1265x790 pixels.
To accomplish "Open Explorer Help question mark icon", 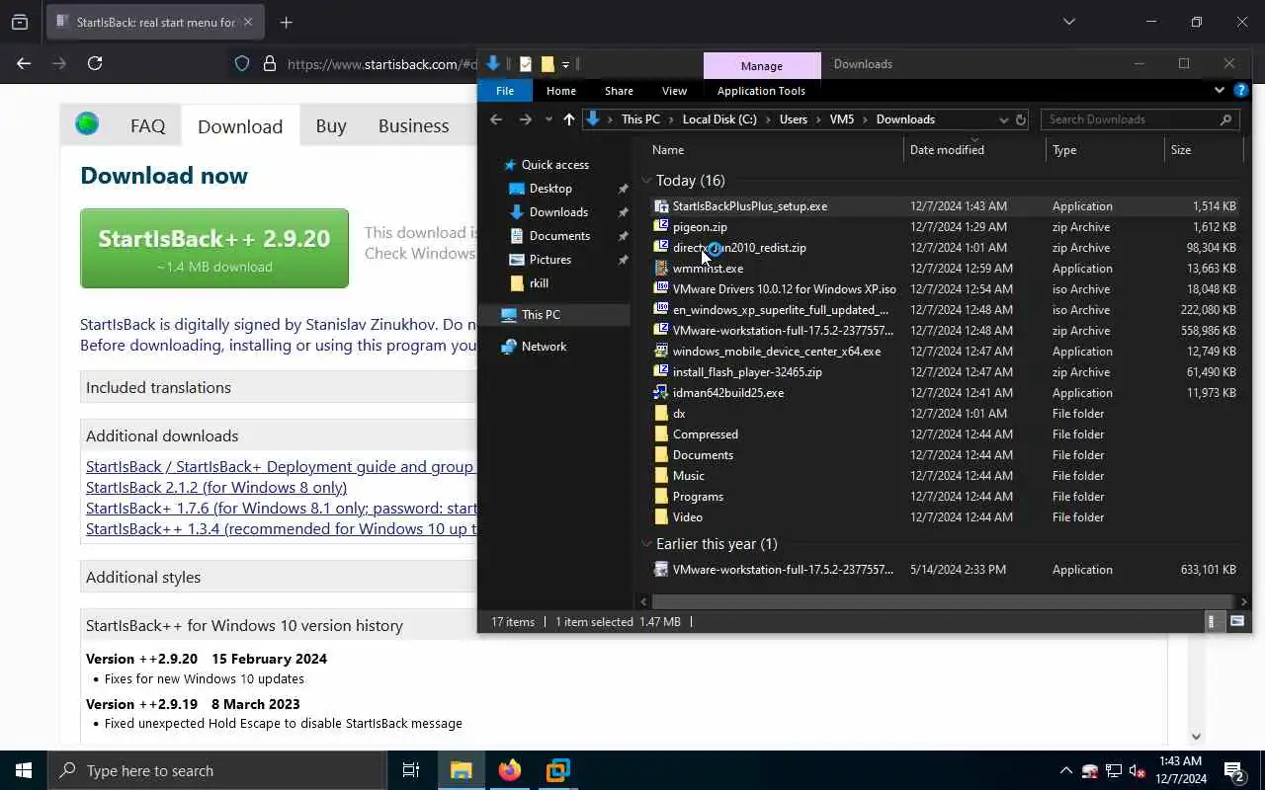I will point(1241,91).
